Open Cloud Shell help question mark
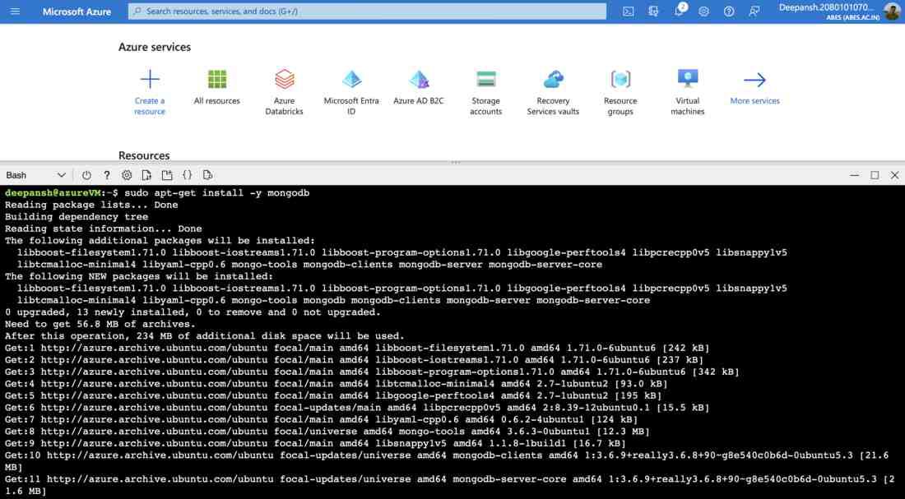 click(x=107, y=175)
